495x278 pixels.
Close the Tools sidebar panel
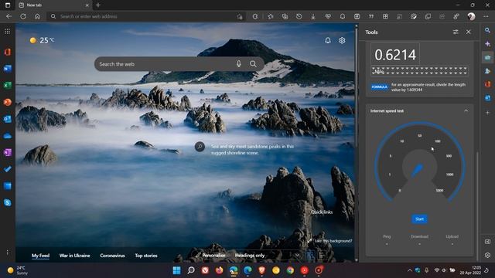pos(469,32)
